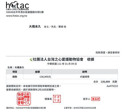Click the receipt date 111年01月09日

(x=62, y=64)
